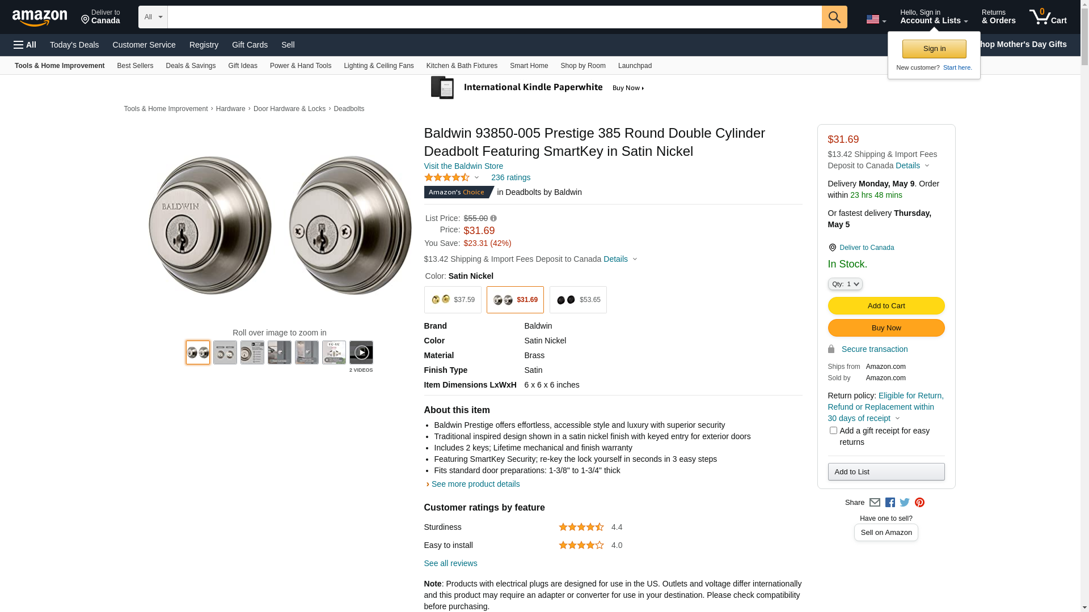Share via Twitter icon
The width and height of the screenshot is (1089, 612).
(904, 503)
